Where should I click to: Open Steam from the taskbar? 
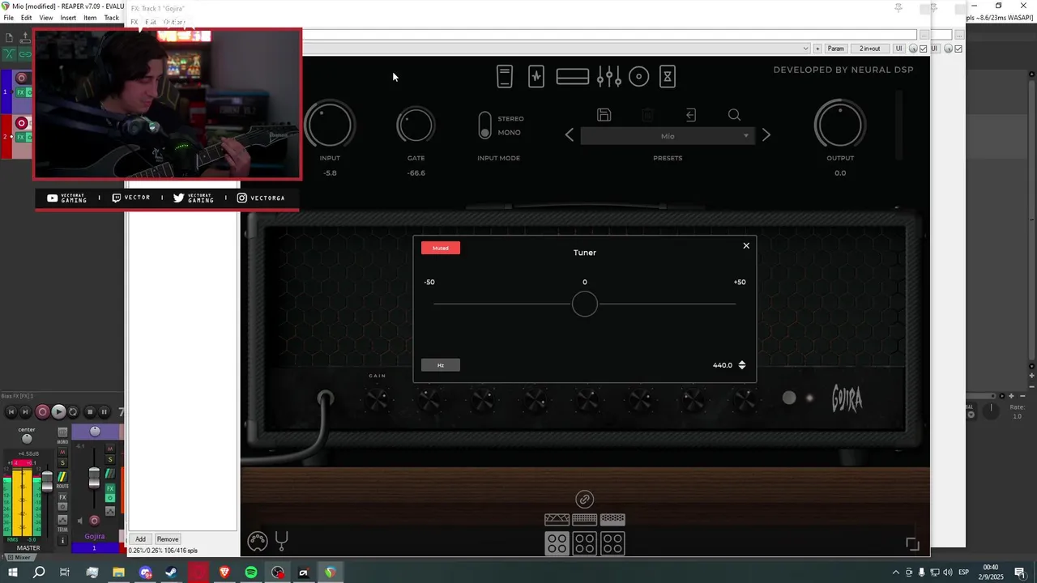coord(172,572)
